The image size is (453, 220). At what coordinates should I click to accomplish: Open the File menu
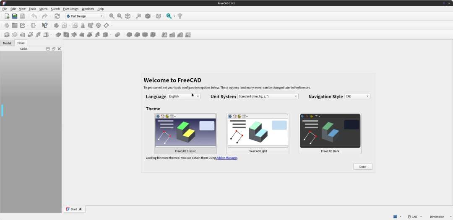click(5, 9)
